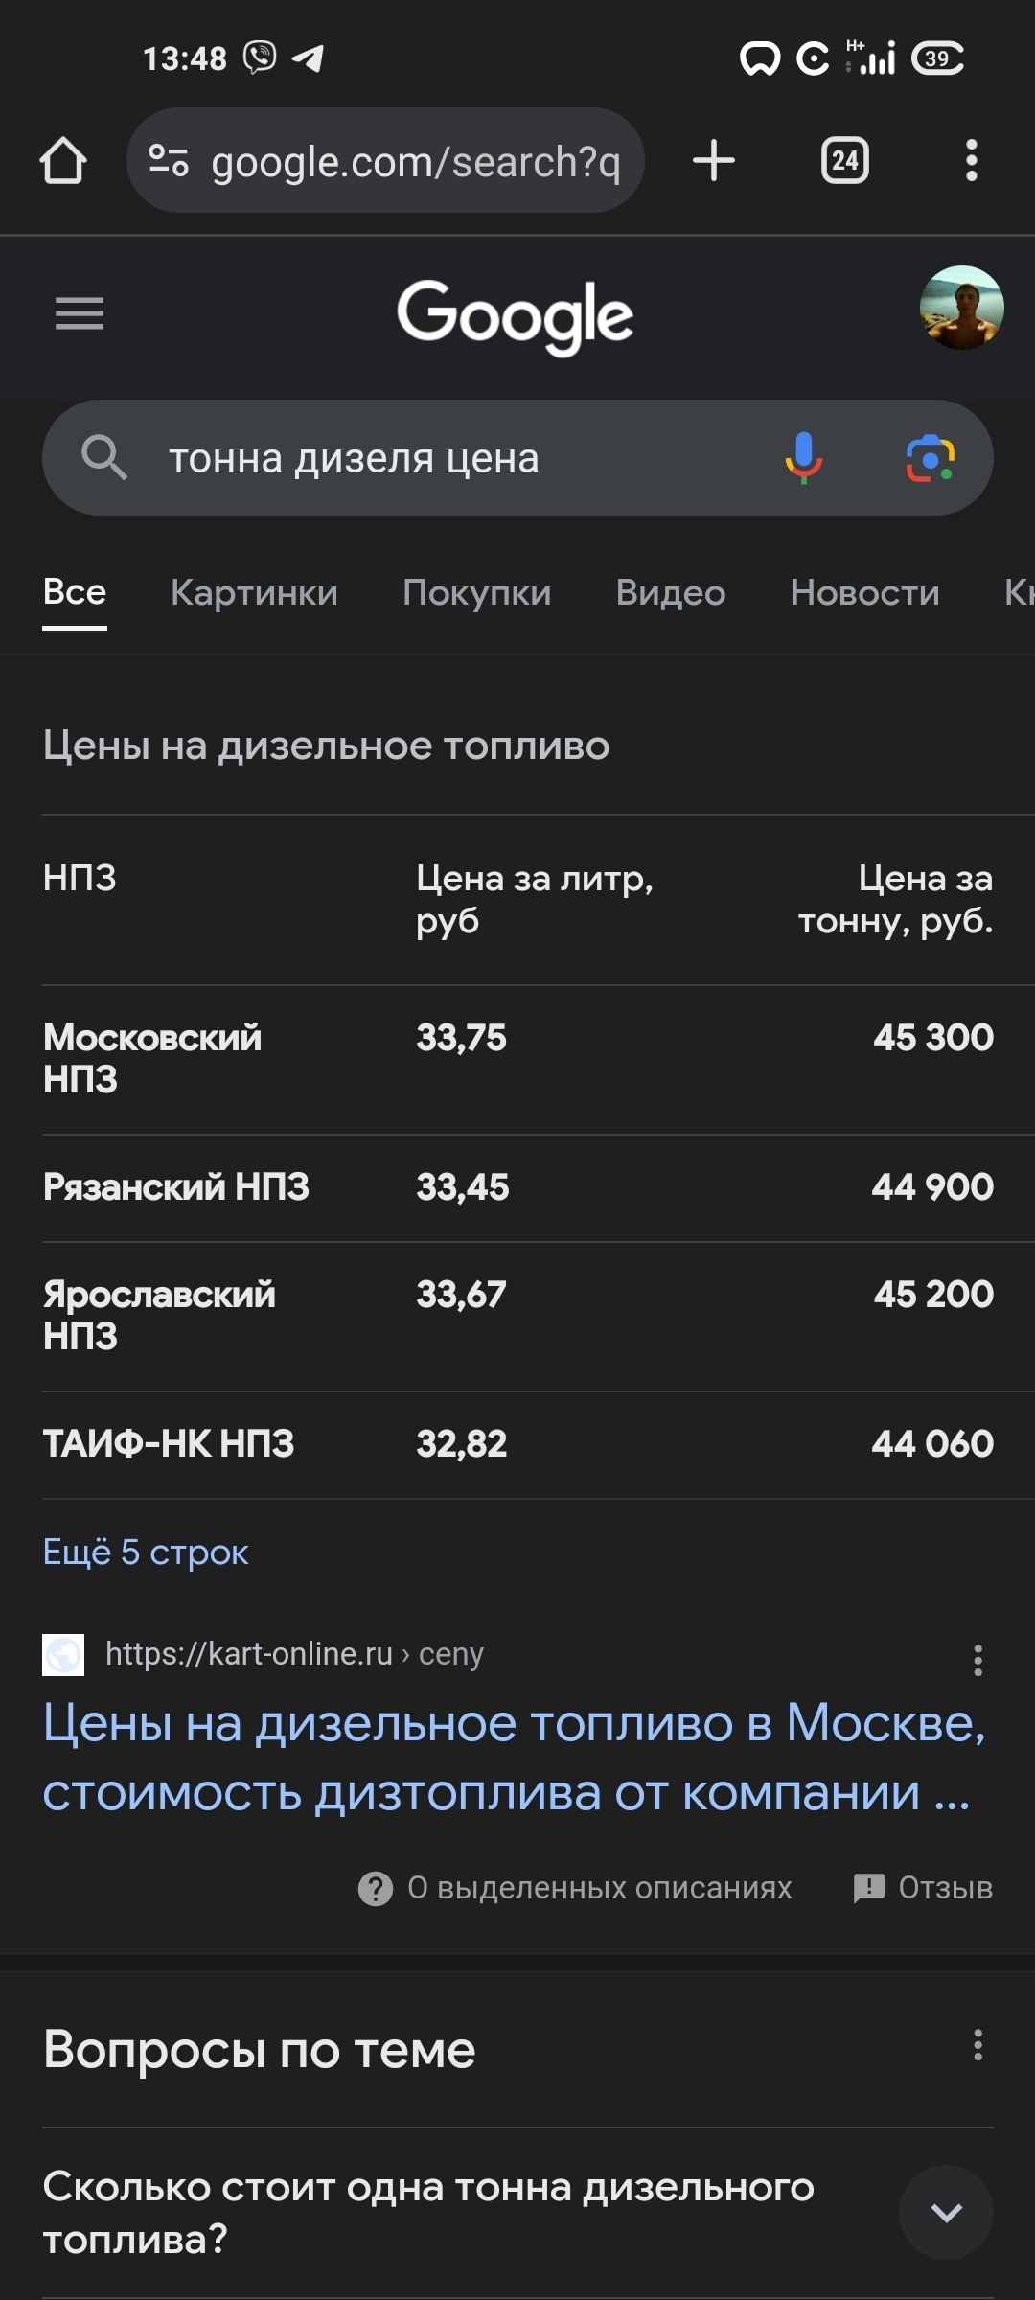
Task: Select the Видео search tab
Action: (x=670, y=592)
